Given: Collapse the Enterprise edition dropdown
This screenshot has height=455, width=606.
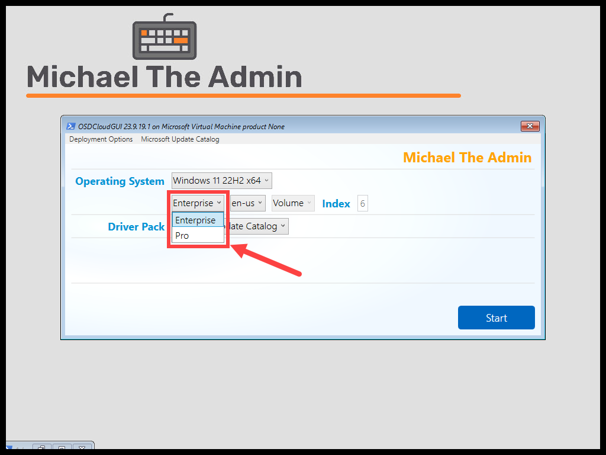Looking at the screenshot, I should [x=198, y=203].
